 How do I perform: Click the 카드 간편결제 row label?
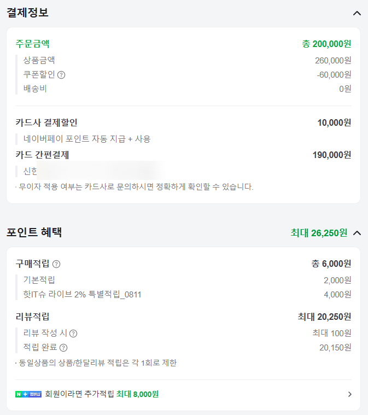(x=42, y=155)
